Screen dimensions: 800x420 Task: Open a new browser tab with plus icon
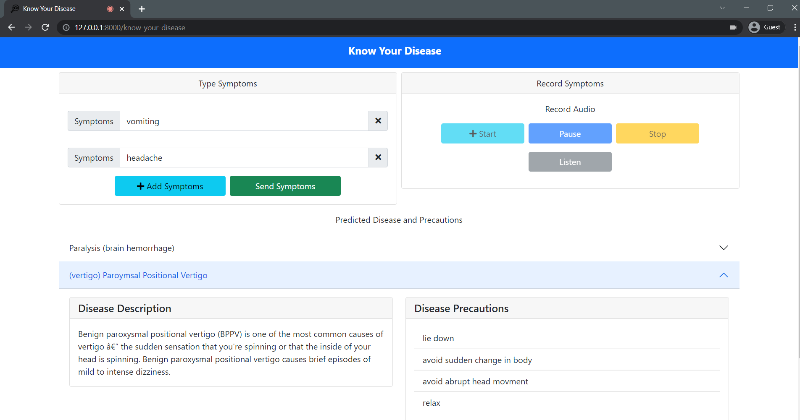coord(142,9)
